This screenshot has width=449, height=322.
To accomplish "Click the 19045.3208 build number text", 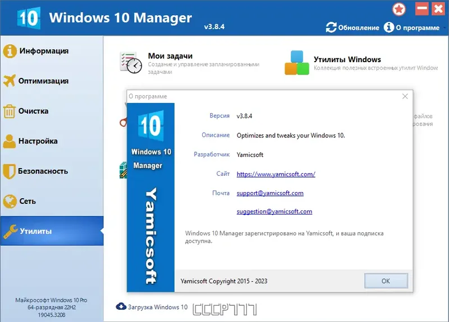I will [52, 315].
